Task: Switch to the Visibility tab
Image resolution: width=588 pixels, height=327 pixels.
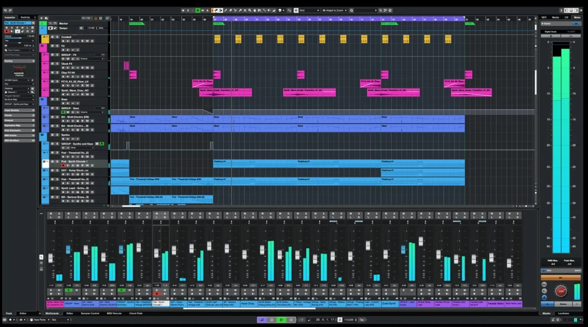Action: click(25, 17)
